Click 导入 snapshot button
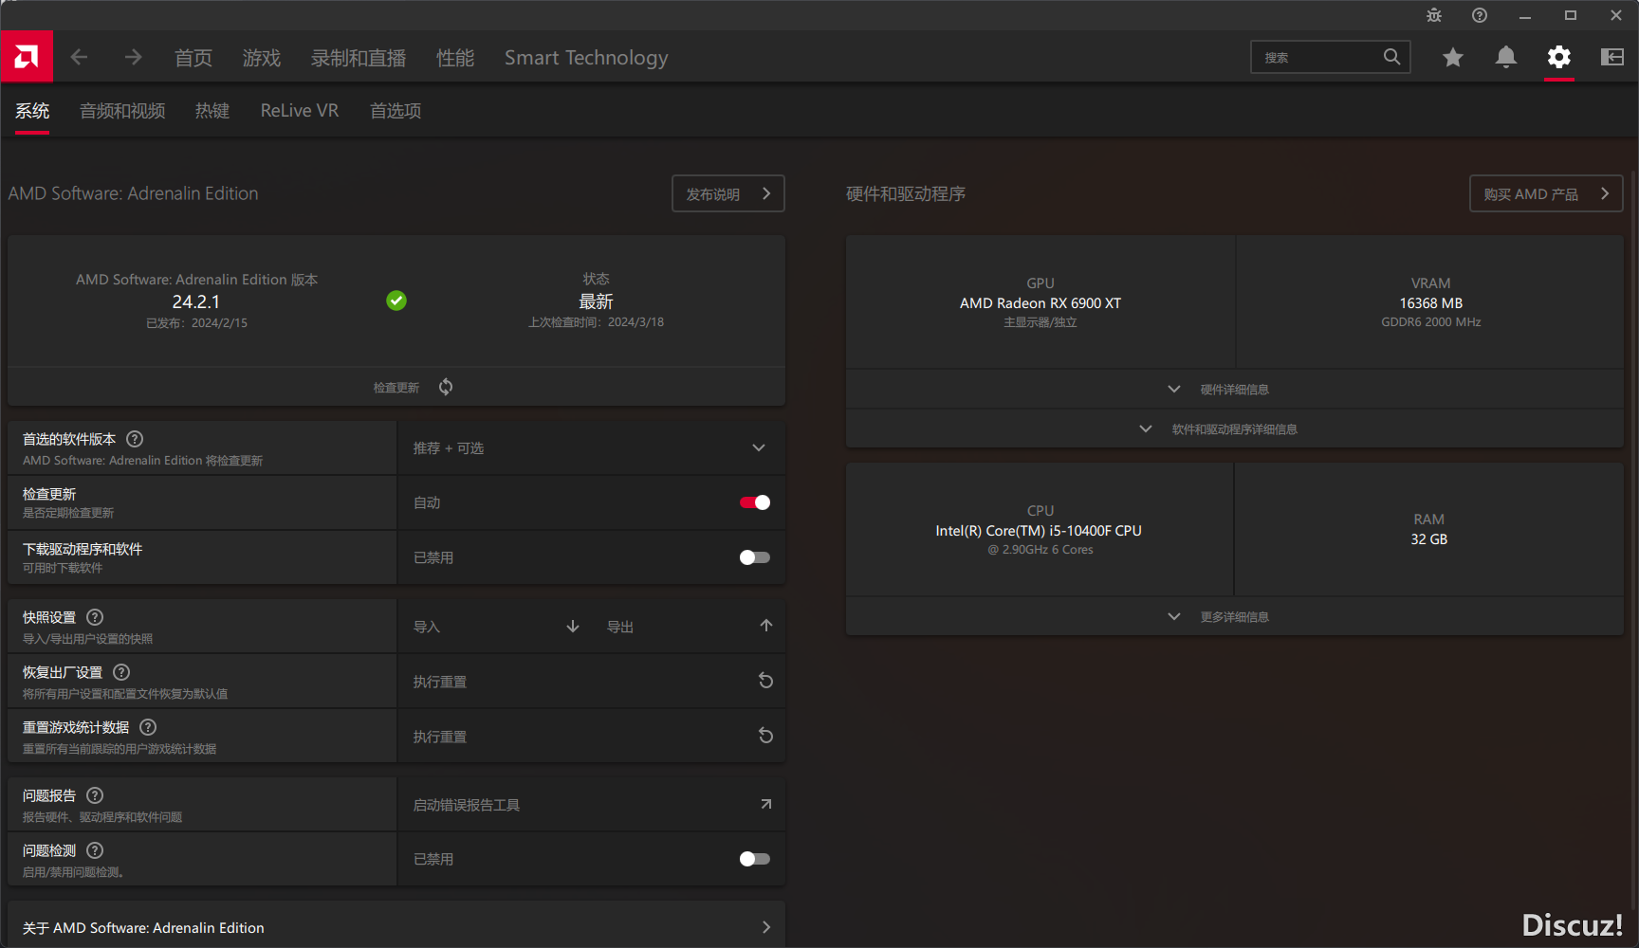This screenshot has height=948, width=1639. [x=427, y=627]
